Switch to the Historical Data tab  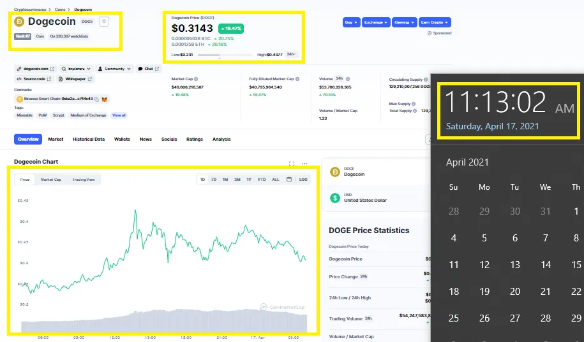89,139
